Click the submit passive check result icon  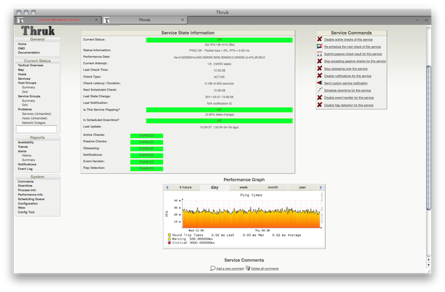[x=319, y=53]
